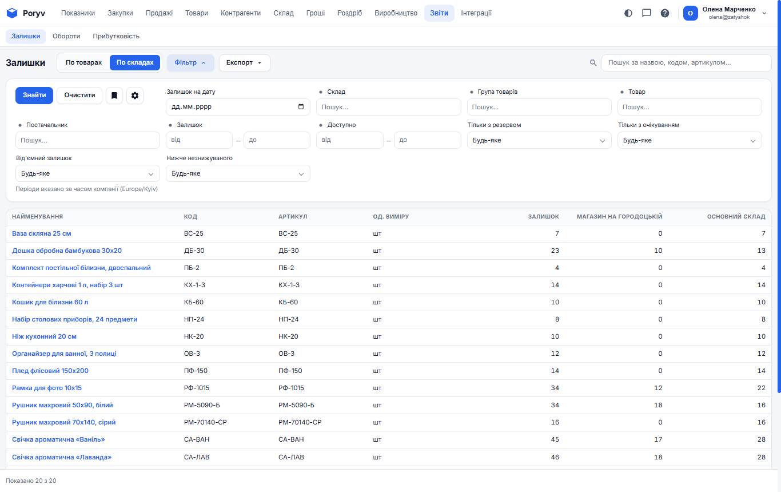This screenshot has width=781, height=492.
Task: Click the bookmark icon to save filter
Action: coord(114,96)
